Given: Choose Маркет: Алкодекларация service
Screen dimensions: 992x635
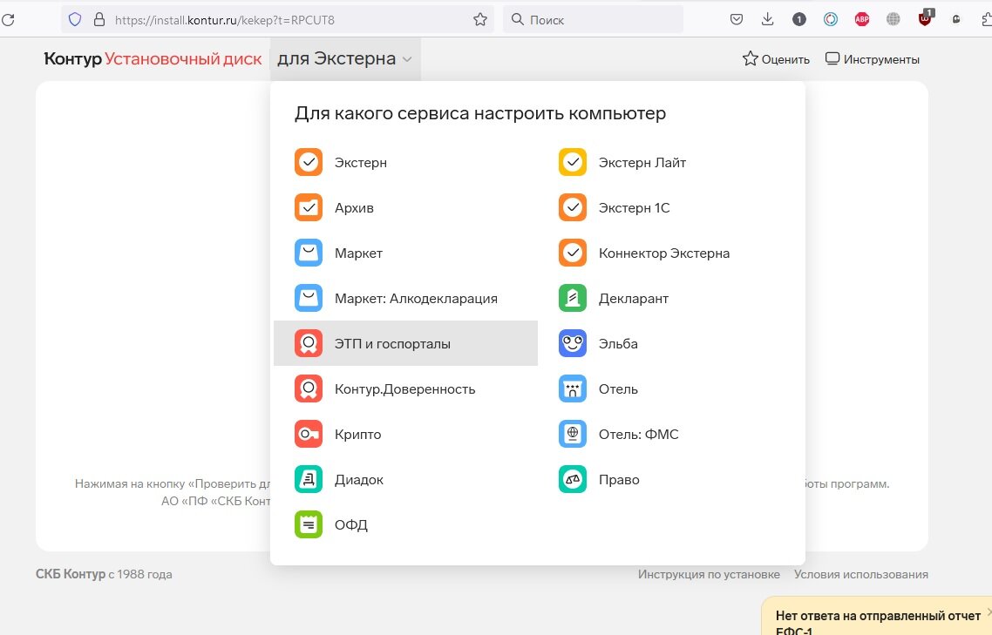Looking at the screenshot, I should coord(405,298).
